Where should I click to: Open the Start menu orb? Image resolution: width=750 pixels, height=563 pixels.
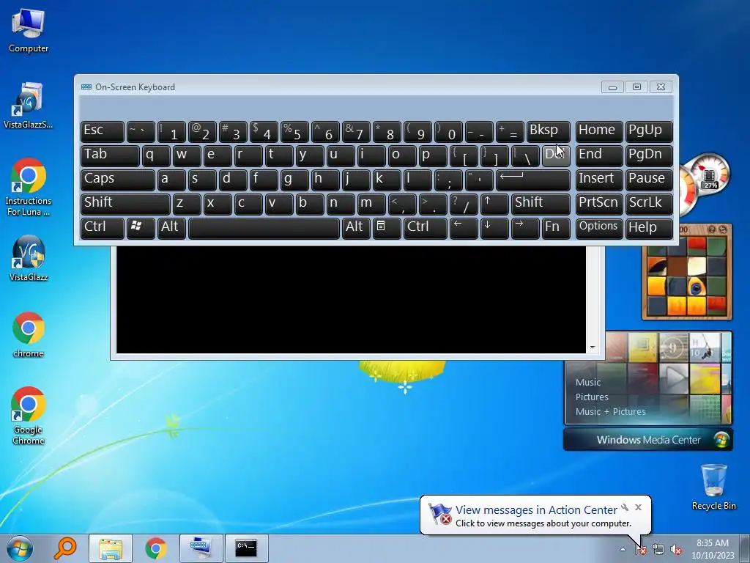(x=20, y=548)
